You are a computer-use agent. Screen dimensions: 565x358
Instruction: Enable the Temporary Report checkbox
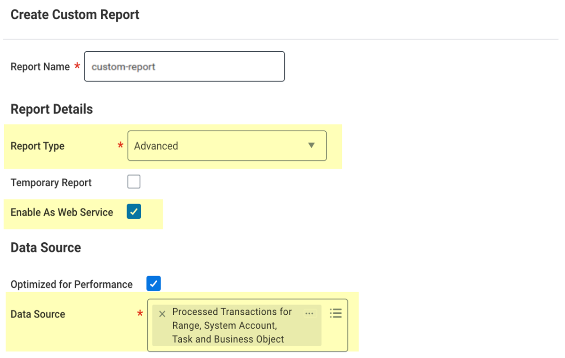(134, 182)
